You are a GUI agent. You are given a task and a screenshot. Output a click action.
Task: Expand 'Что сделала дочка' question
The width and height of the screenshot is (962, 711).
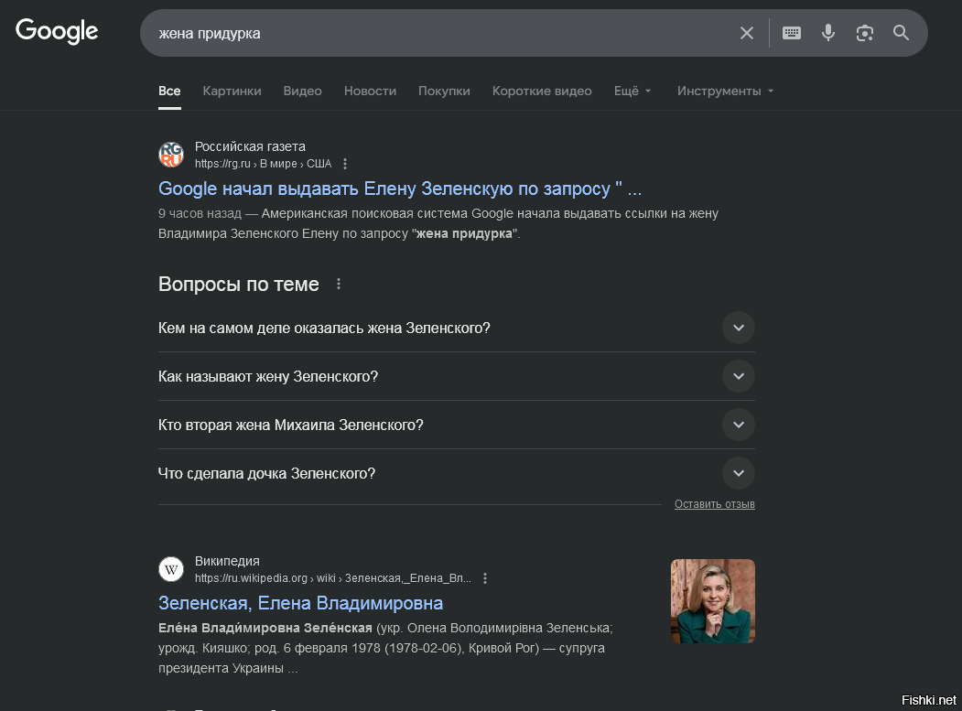click(738, 473)
